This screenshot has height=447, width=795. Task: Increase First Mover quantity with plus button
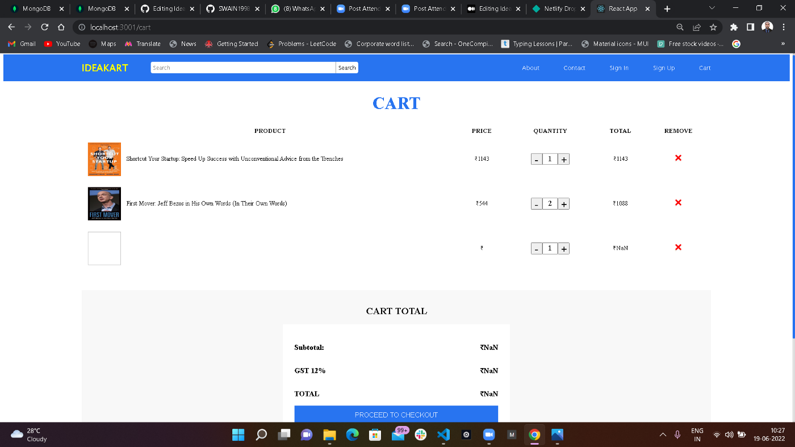[563, 203]
